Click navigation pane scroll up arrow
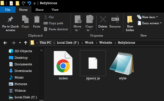The height and width of the screenshot is (101, 164). click(41, 50)
